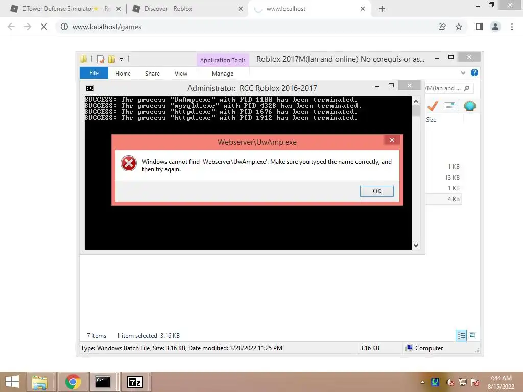Open the File tab in Explorer ribbon
The image size is (523, 392).
point(94,73)
